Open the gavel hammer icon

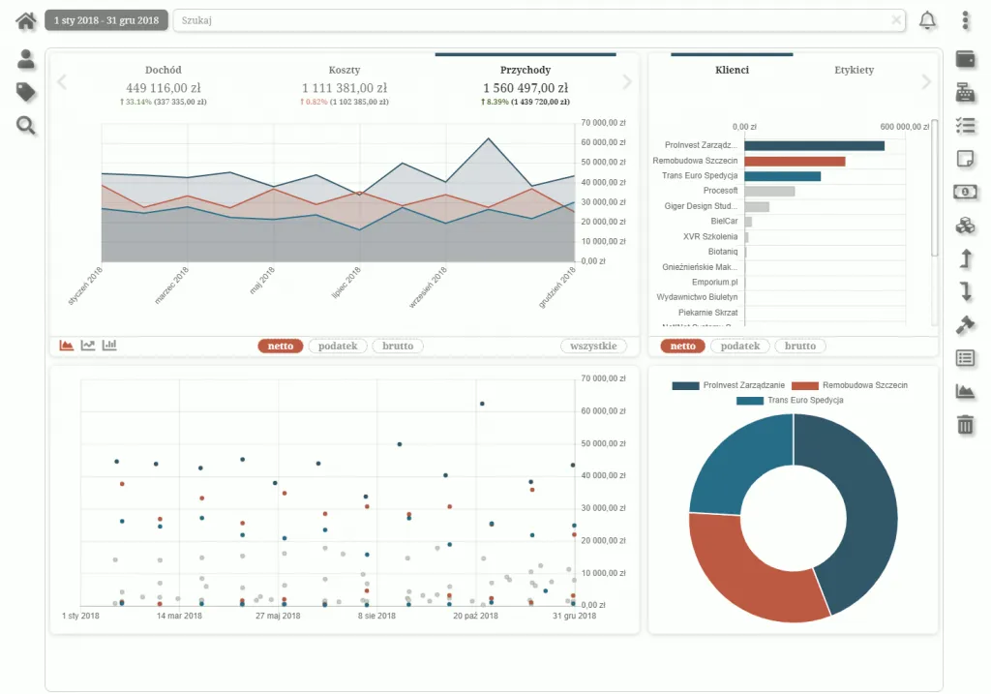tap(965, 325)
